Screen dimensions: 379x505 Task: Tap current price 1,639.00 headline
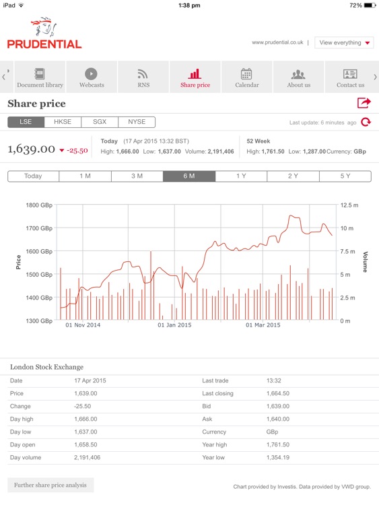[x=31, y=149]
